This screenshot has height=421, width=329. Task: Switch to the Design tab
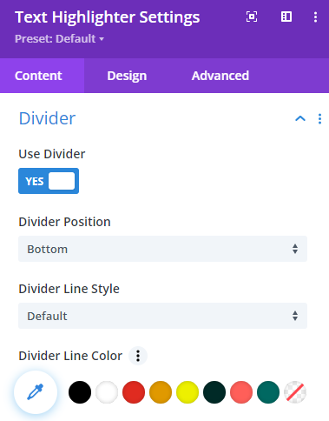tap(127, 76)
